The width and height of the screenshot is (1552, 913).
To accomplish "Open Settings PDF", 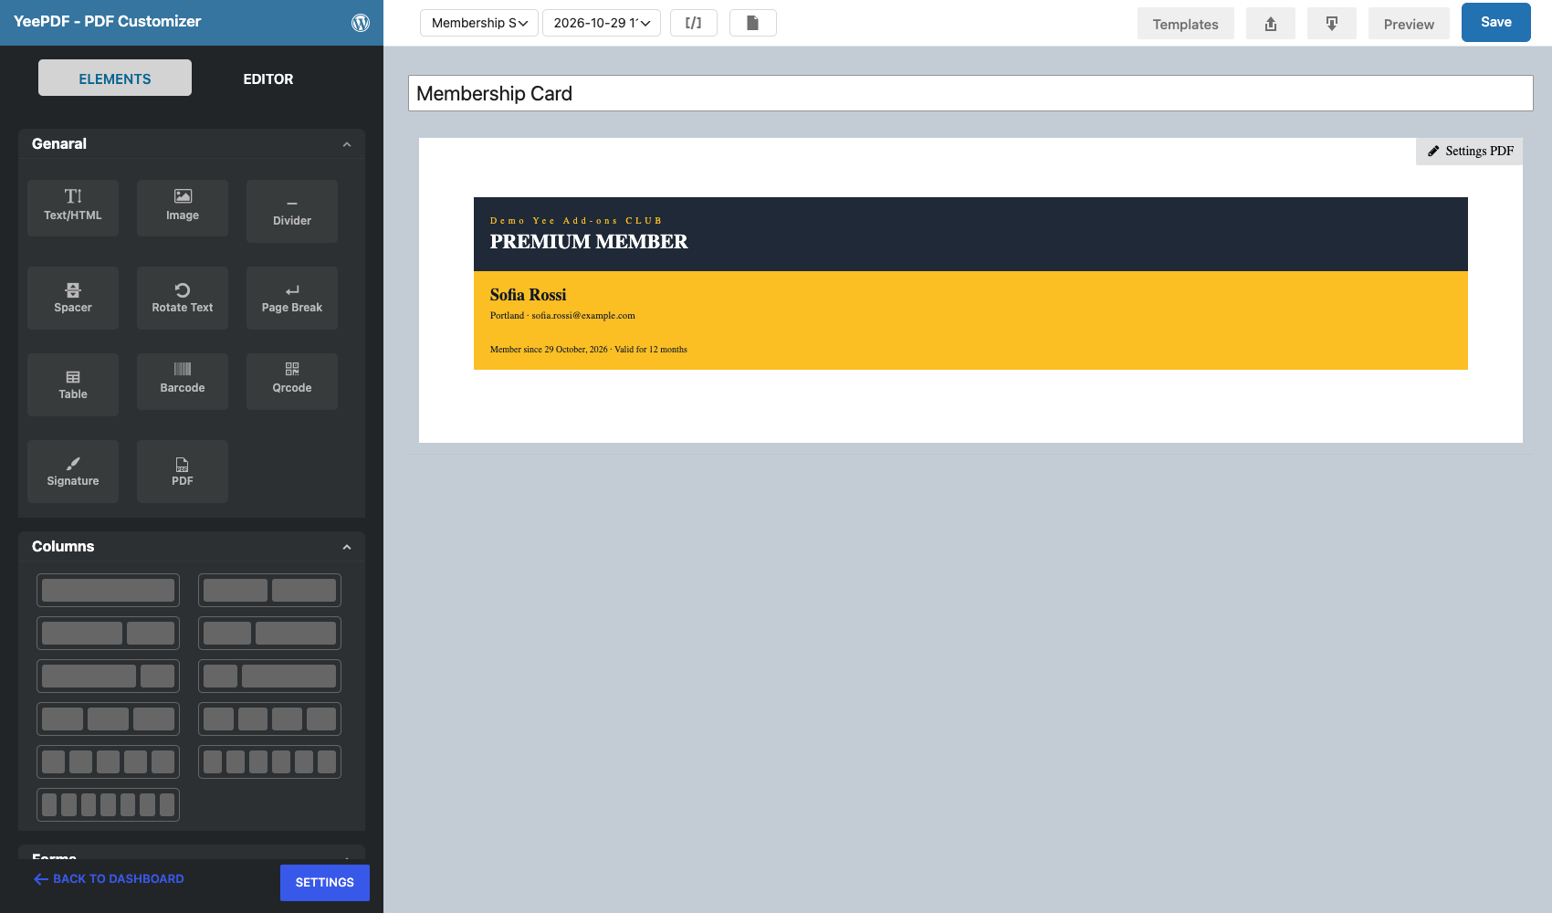I will (x=1470, y=152).
